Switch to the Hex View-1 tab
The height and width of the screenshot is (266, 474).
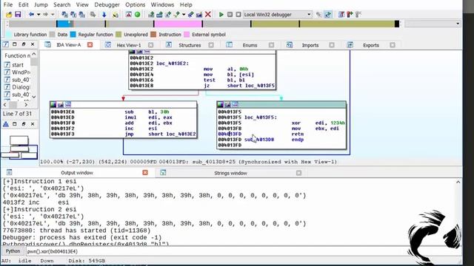[129, 45]
